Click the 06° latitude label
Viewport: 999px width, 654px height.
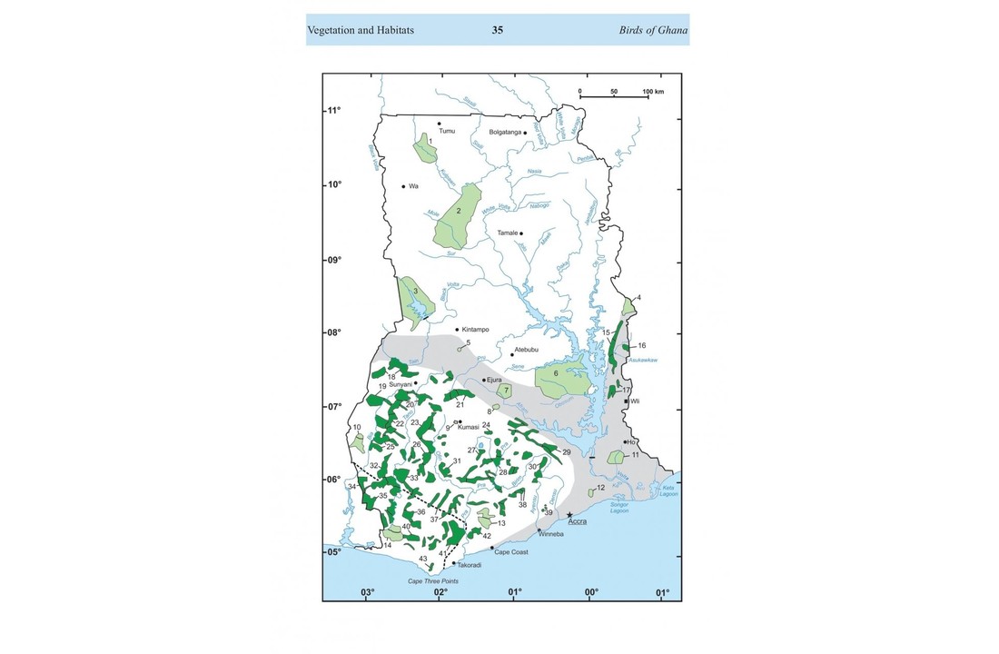[x=334, y=480]
